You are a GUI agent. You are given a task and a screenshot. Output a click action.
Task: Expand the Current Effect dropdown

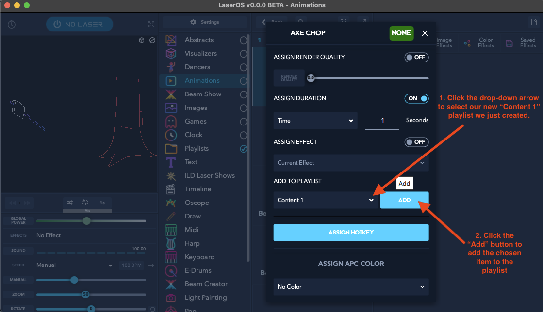[351, 163]
